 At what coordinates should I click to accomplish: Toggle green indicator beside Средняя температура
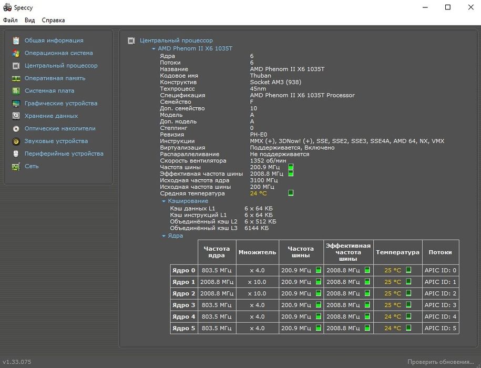(291, 193)
